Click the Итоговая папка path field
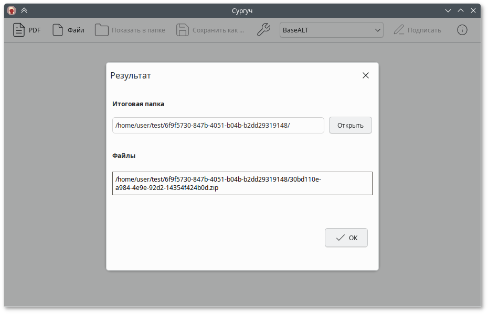The height and width of the screenshot is (314, 488). coord(218,126)
